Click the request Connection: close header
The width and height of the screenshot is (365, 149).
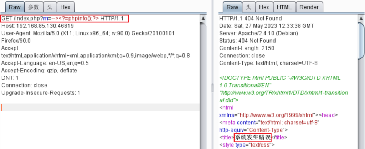tap(24, 86)
